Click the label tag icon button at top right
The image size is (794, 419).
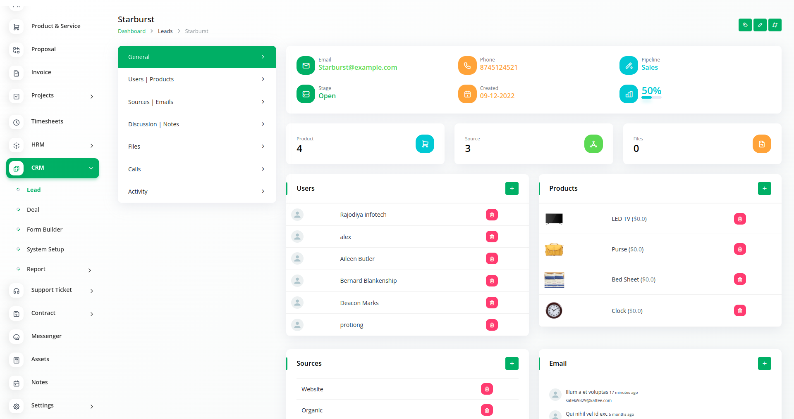pyautogui.click(x=745, y=25)
